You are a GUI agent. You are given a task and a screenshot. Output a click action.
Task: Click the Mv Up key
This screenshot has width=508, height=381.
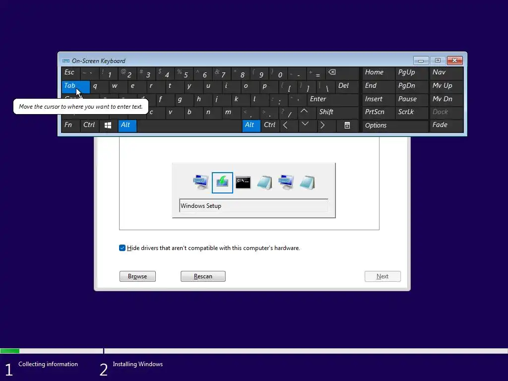[x=446, y=86]
